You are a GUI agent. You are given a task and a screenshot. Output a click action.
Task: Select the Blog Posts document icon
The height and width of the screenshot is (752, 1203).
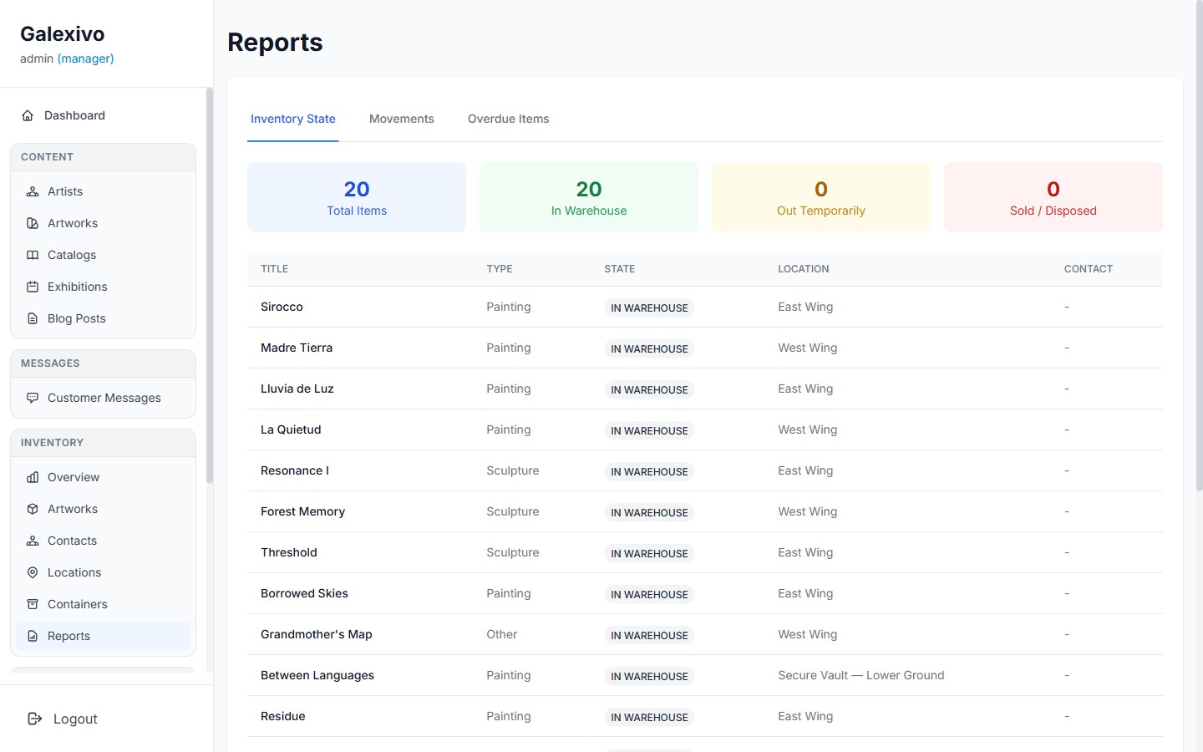(32, 318)
